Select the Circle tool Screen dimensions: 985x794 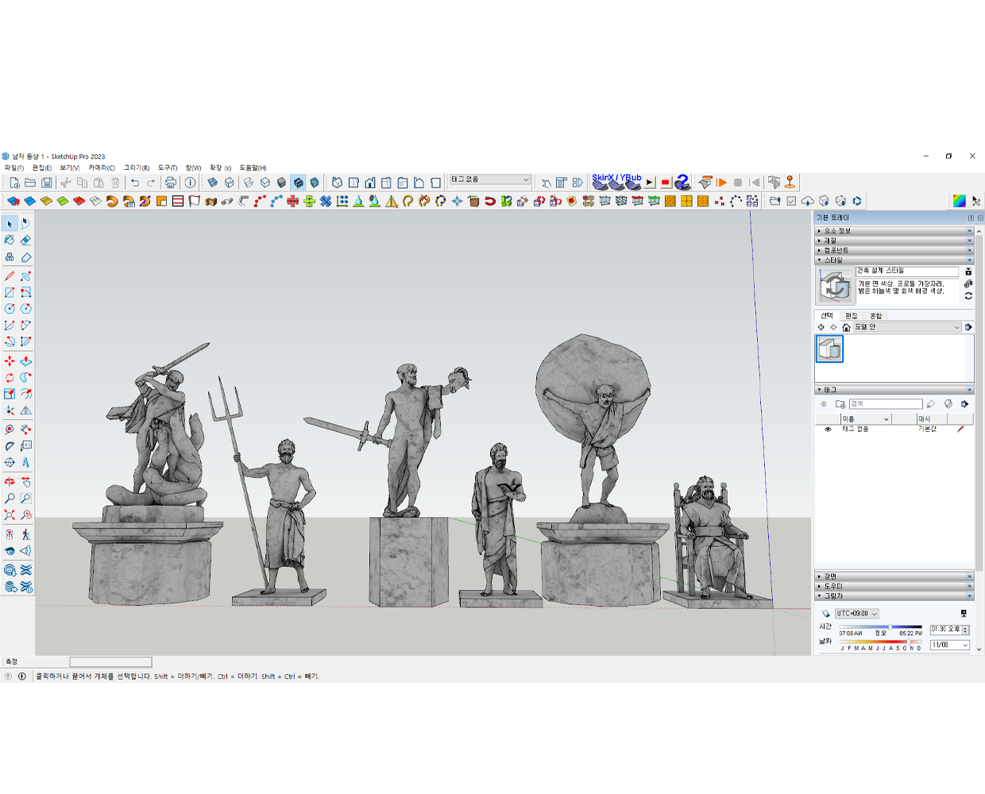click(x=10, y=309)
